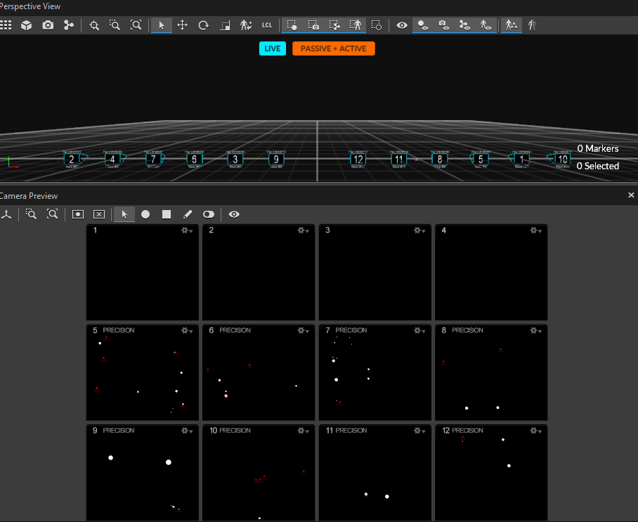Viewport: 638px width, 522px height.
Task: Clear camera masks with the X mask icon
Action: click(x=98, y=214)
